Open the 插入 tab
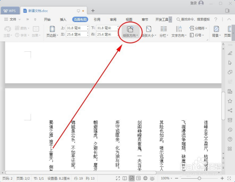This screenshot has height=182, width=235. click(x=63, y=19)
